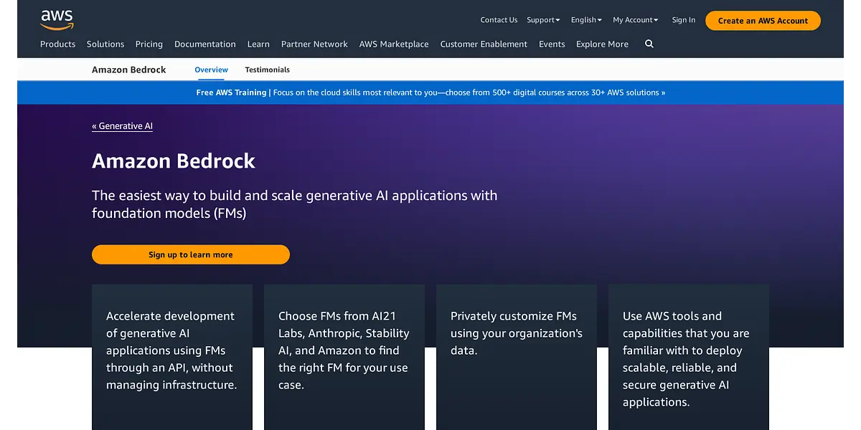Open the Documentation menu item
Image resolution: width=861 pixels, height=430 pixels.
click(x=204, y=44)
